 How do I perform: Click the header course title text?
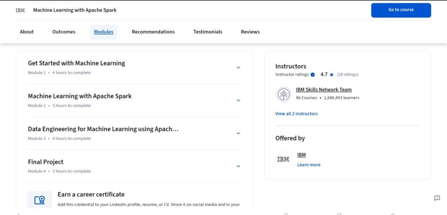(x=75, y=10)
